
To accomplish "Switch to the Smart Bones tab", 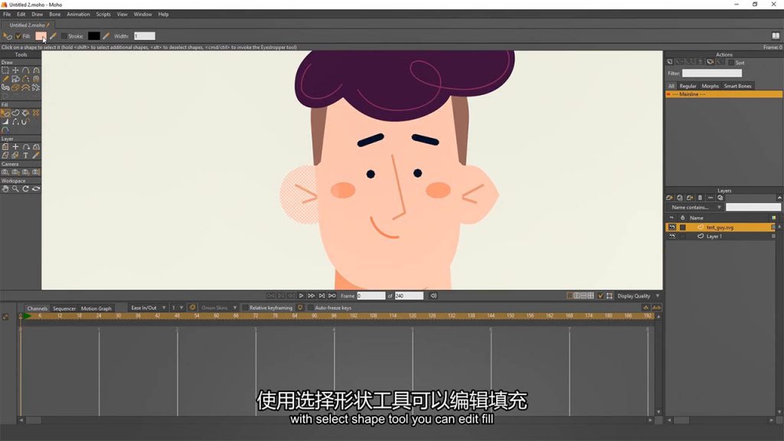I will [x=738, y=86].
